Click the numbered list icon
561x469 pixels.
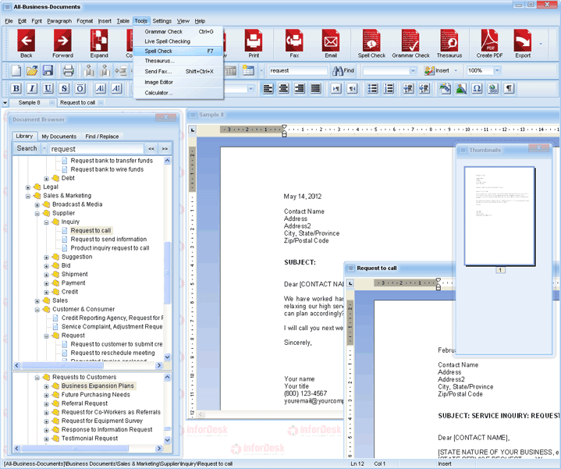point(389,88)
